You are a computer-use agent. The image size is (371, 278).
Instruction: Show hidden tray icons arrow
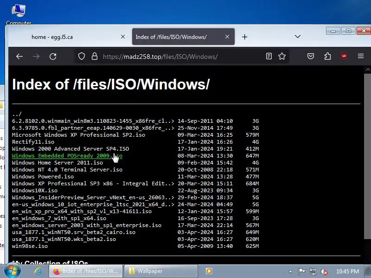290,272
